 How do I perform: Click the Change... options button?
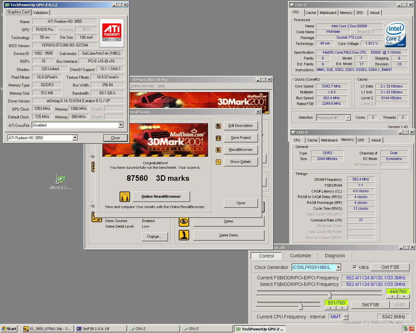click(154, 236)
